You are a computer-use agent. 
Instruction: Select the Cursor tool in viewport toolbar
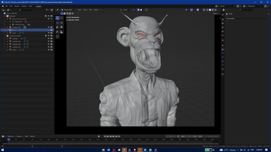coord(61,18)
